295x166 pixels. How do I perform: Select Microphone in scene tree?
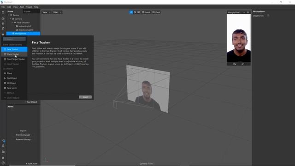23,34
